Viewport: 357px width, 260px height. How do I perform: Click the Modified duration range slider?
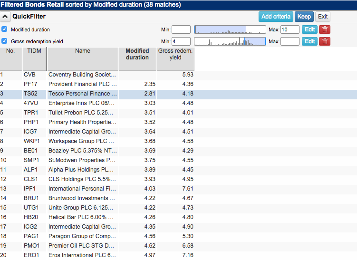[x=230, y=29]
